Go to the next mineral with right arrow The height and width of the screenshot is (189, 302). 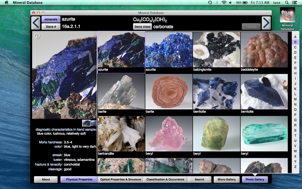(266, 23)
